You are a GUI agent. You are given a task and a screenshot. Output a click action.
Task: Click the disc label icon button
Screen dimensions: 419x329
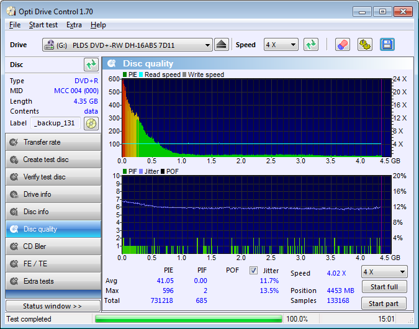[x=91, y=124]
